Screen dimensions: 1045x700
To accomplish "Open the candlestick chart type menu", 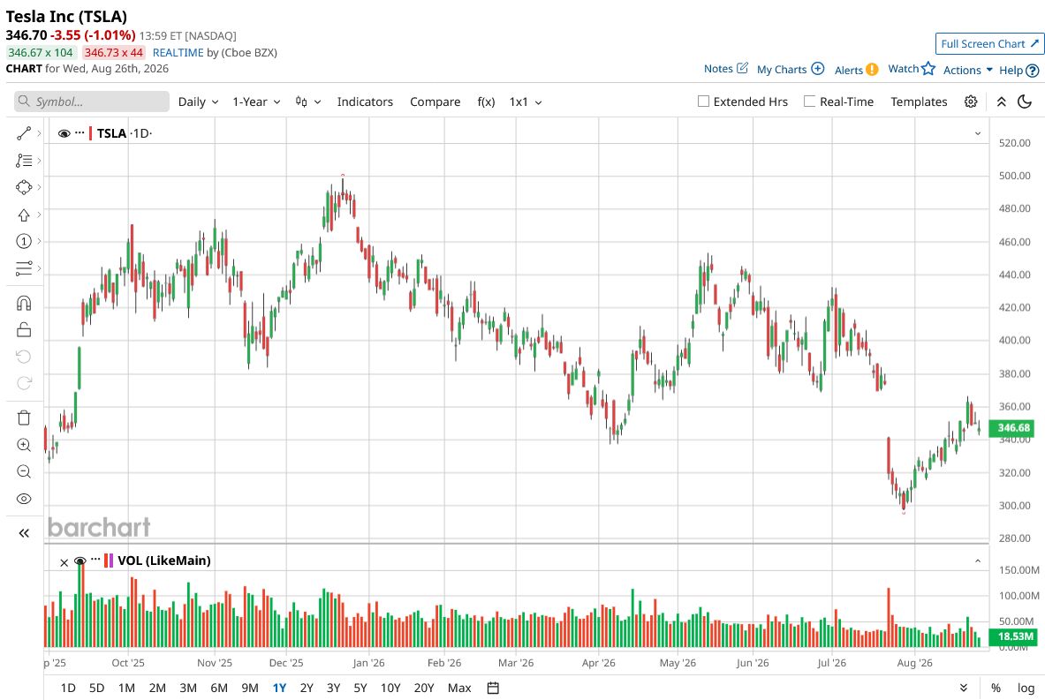I will (x=308, y=102).
